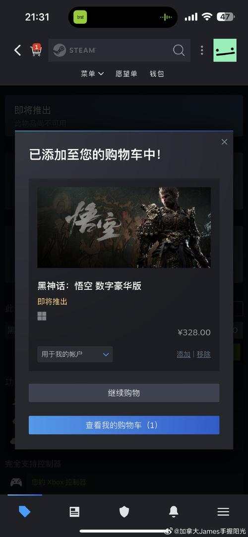Select the store tag tab icon

pos(24,512)
